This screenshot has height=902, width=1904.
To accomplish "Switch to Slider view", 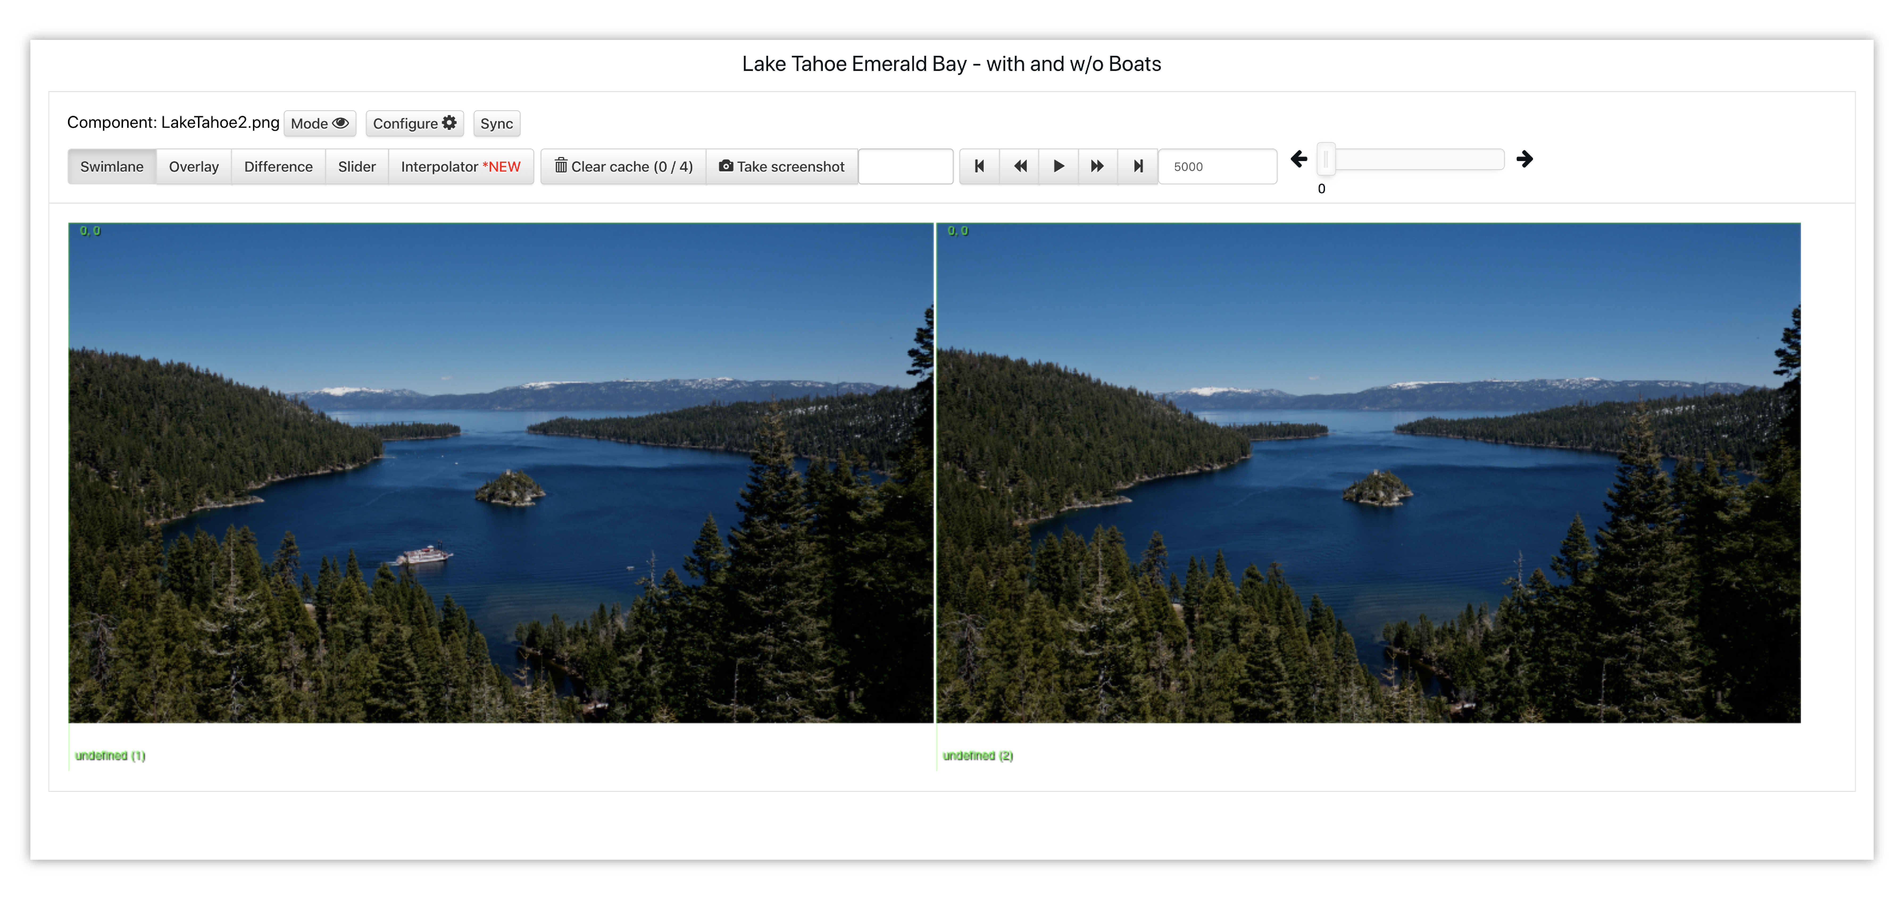I will pyautogui.click(x=357, y=167).
